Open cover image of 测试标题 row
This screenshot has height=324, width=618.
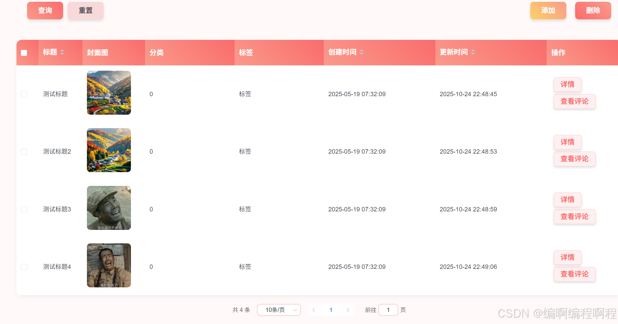(109, 93)
